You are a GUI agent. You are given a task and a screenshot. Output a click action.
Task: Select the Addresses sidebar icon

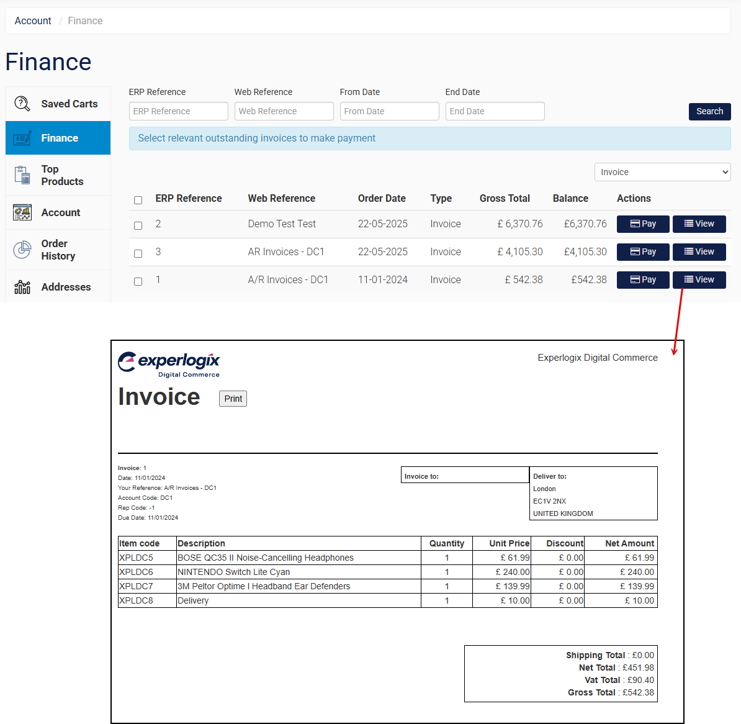click(x=22, y=287)
